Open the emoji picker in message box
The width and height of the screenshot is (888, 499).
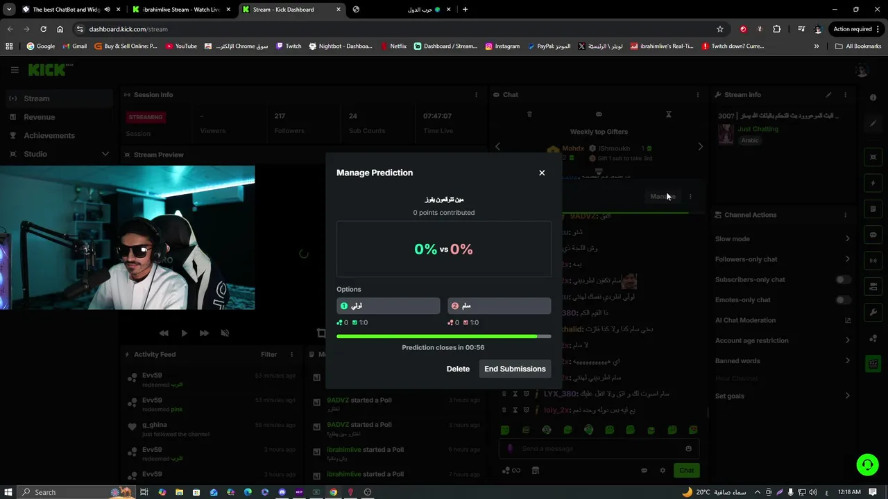[688, 448]
